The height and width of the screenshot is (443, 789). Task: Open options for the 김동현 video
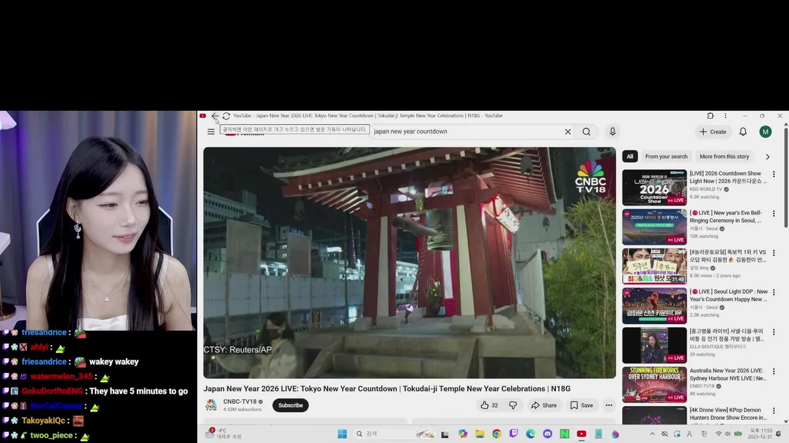pyautogui.click(x=774, y=253)
